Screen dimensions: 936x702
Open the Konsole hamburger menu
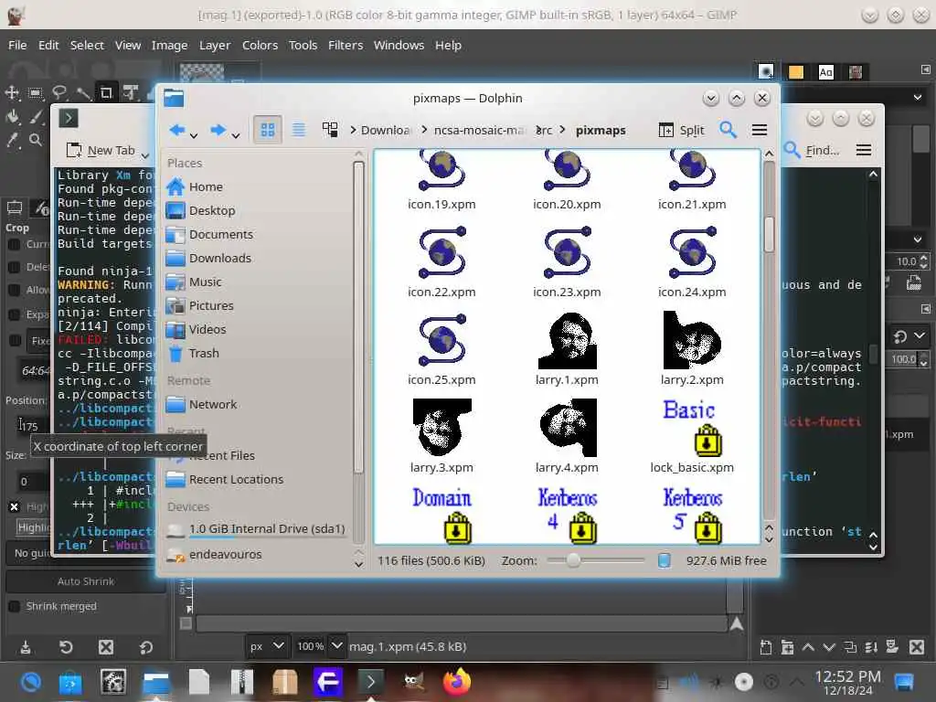[x=863, y=150]
